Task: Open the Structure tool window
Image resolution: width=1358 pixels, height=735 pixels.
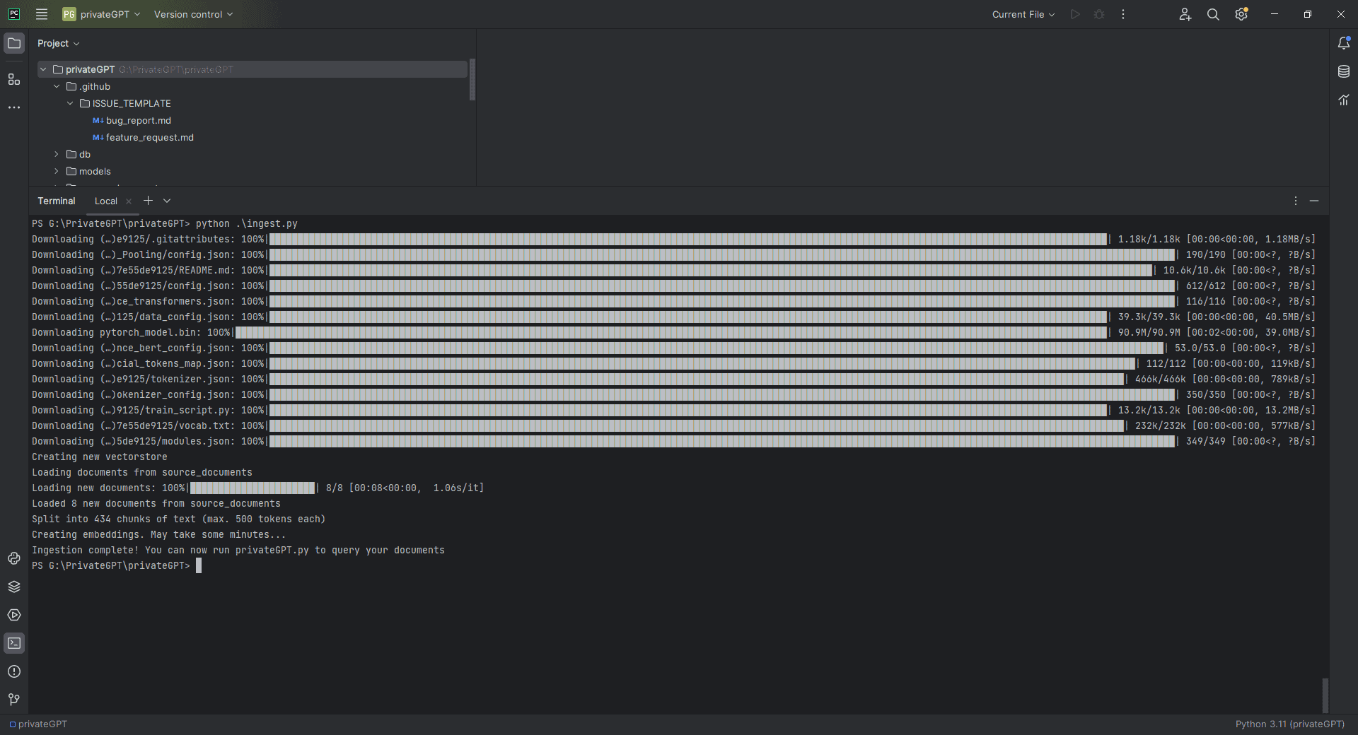Action: pyautogui.click(x=14, y=79)
